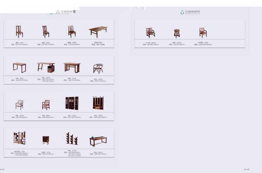Viewport: 262px width, 173px height.
Task: Select the tea table with tray
Action: 98,141
